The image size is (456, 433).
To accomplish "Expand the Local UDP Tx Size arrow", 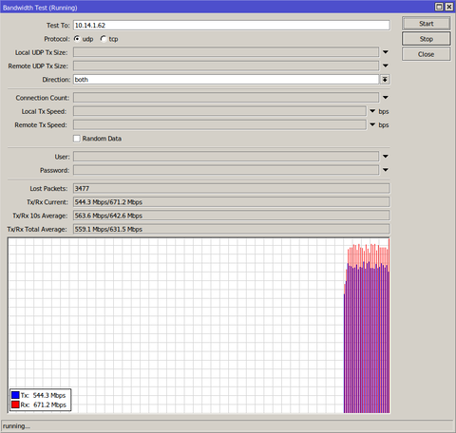I will pyautogui.click(x=386, y=52).
